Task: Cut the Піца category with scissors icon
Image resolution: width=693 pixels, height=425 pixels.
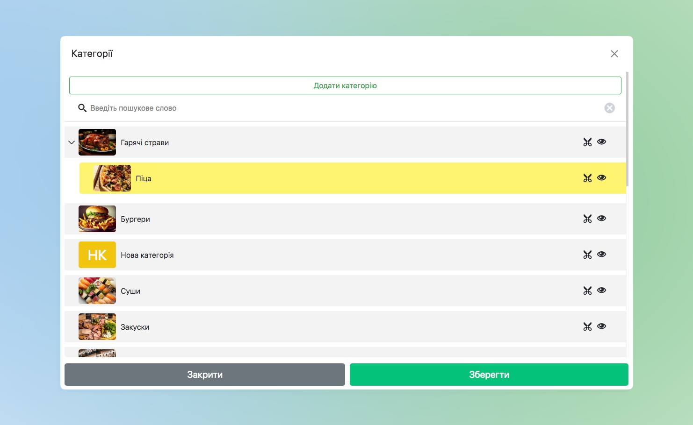Action: point(587,178)
